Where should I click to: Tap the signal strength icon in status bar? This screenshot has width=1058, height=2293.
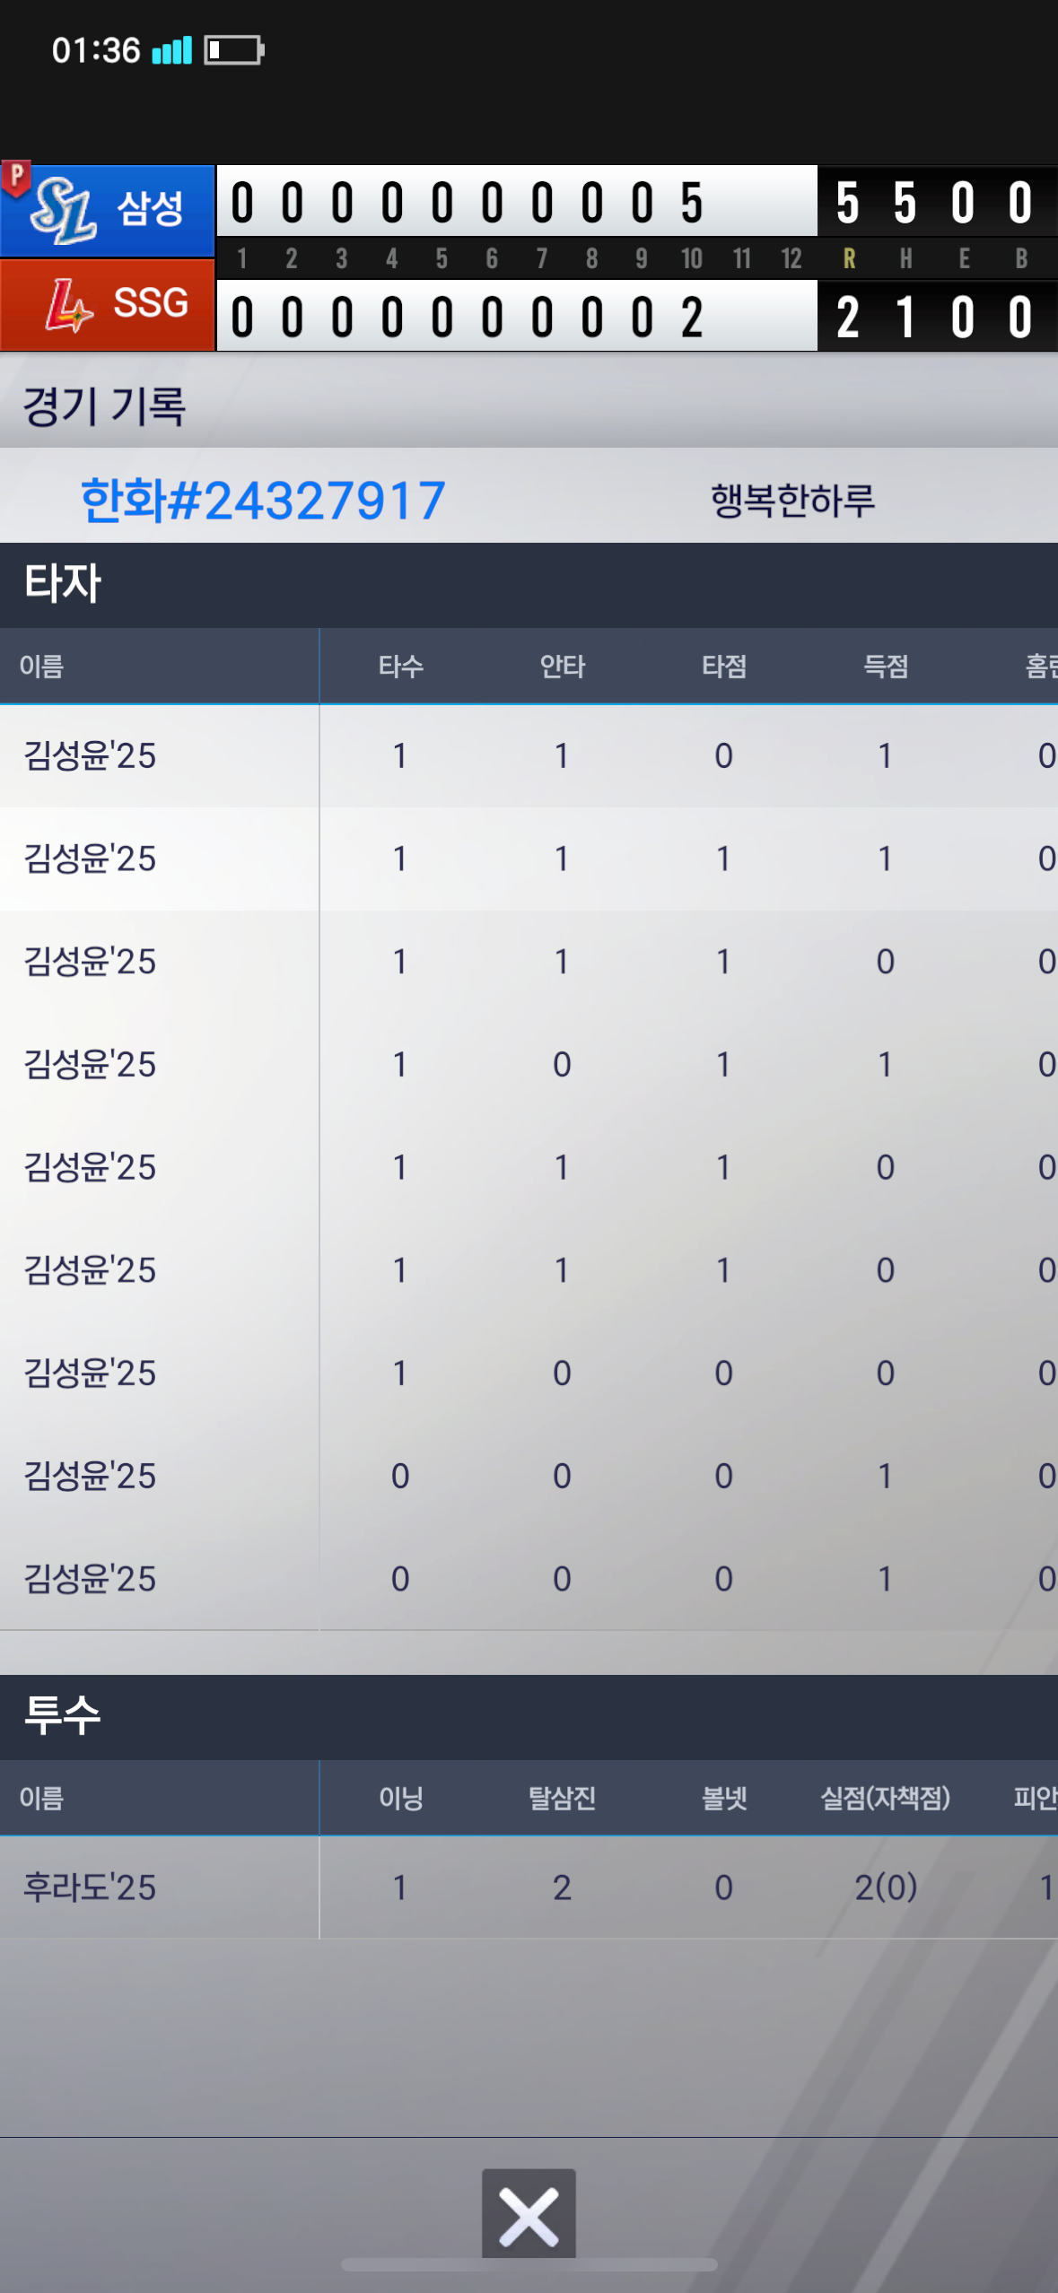171,50
